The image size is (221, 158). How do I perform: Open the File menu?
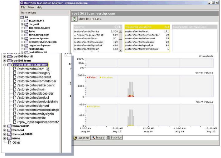[23, 7]
